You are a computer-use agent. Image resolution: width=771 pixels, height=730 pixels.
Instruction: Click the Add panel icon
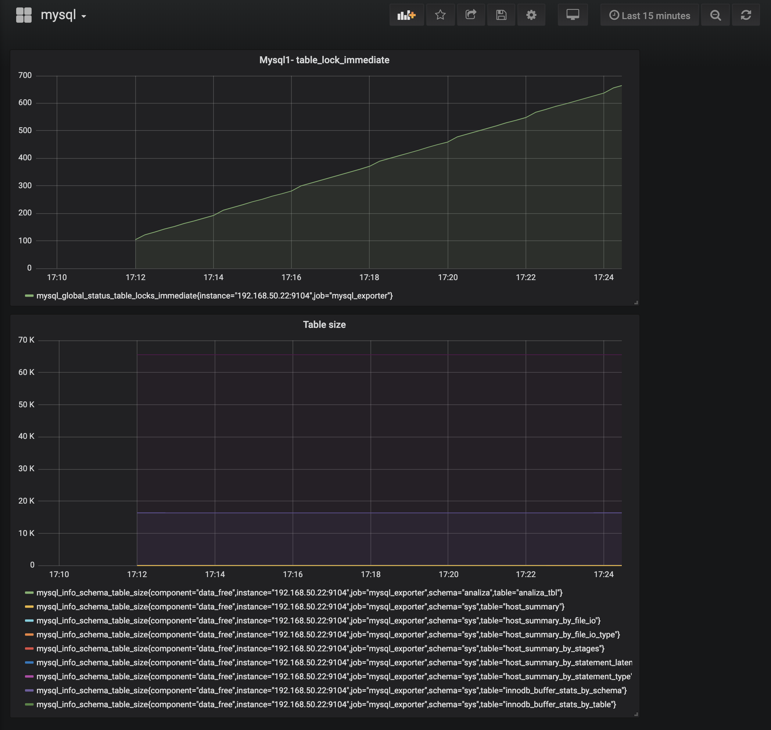[406, 15]
